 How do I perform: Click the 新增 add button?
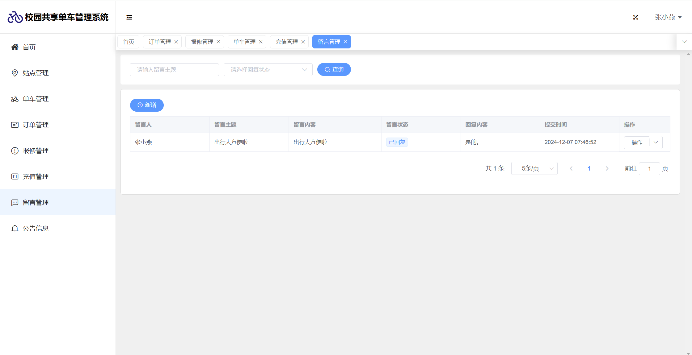point(147,105)
